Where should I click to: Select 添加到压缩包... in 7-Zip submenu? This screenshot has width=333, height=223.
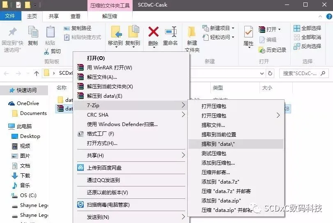(x=236, y=163)
